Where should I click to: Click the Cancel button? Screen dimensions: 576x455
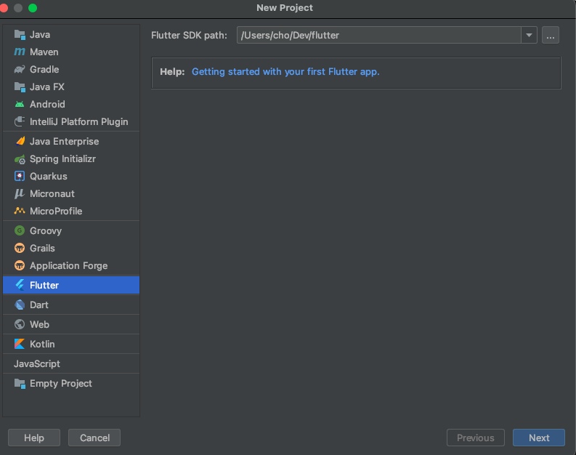[94, 438]
